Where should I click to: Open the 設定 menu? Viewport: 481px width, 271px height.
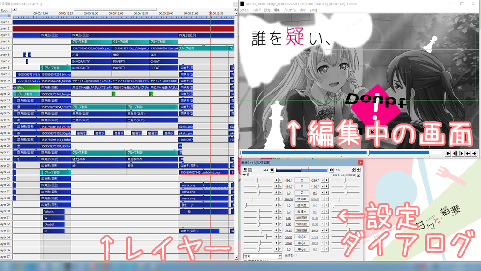(x=267, y=10)
